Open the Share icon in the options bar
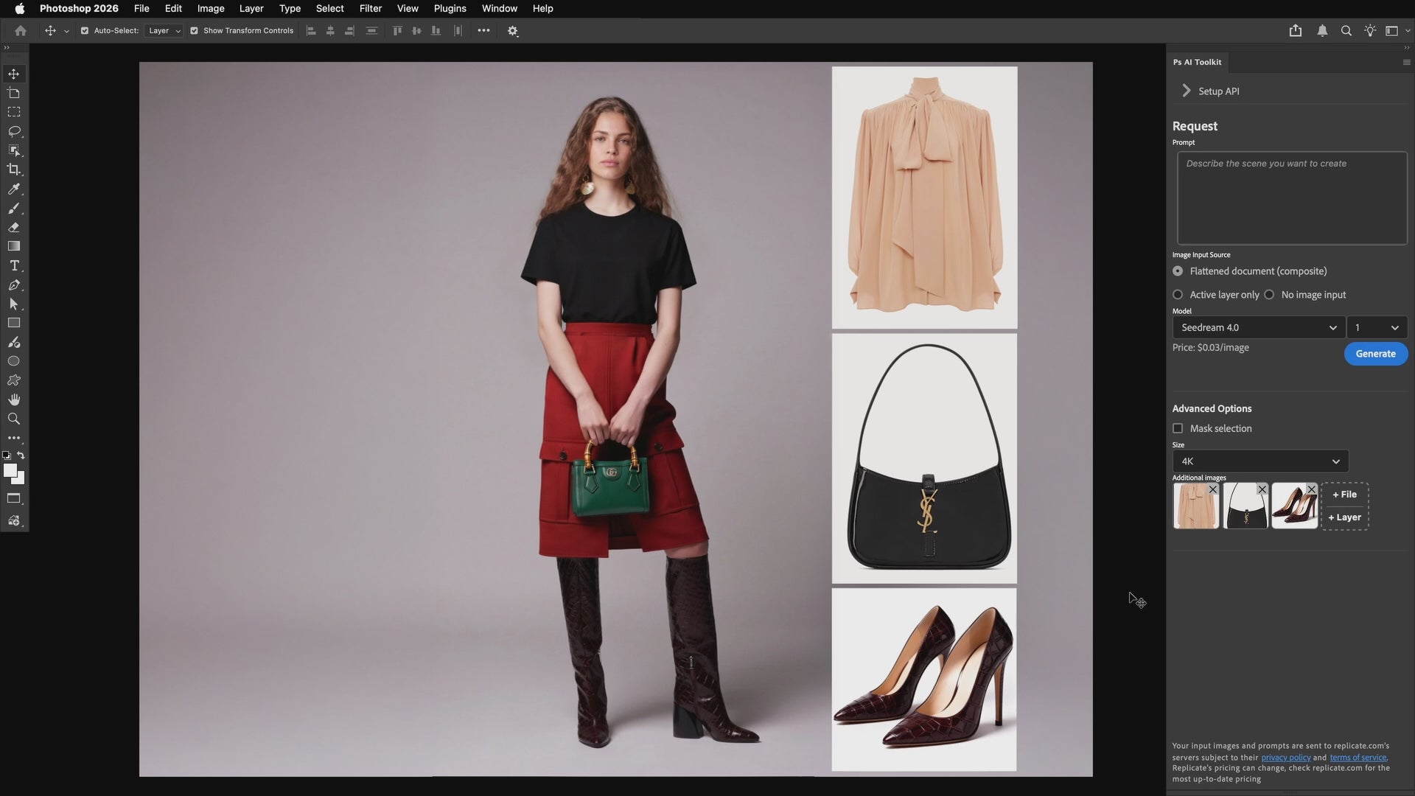 [1295, 31]
